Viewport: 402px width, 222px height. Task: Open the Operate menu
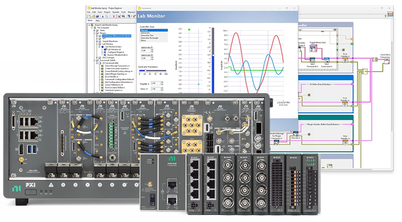tap(116, 12)
